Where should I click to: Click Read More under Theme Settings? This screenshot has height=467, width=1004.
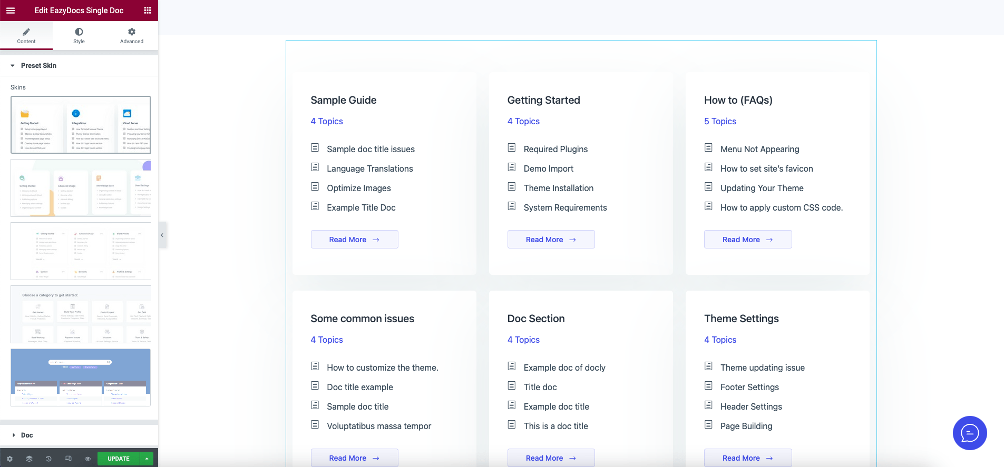[747, 458]
